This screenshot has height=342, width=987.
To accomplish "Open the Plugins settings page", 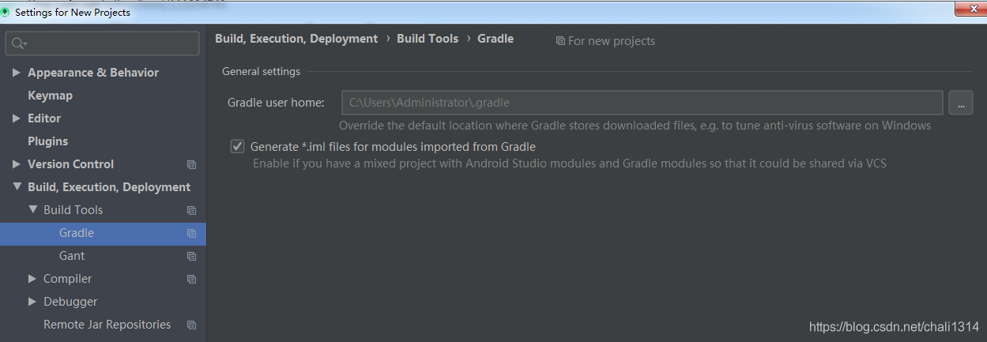I will (47, 141).
